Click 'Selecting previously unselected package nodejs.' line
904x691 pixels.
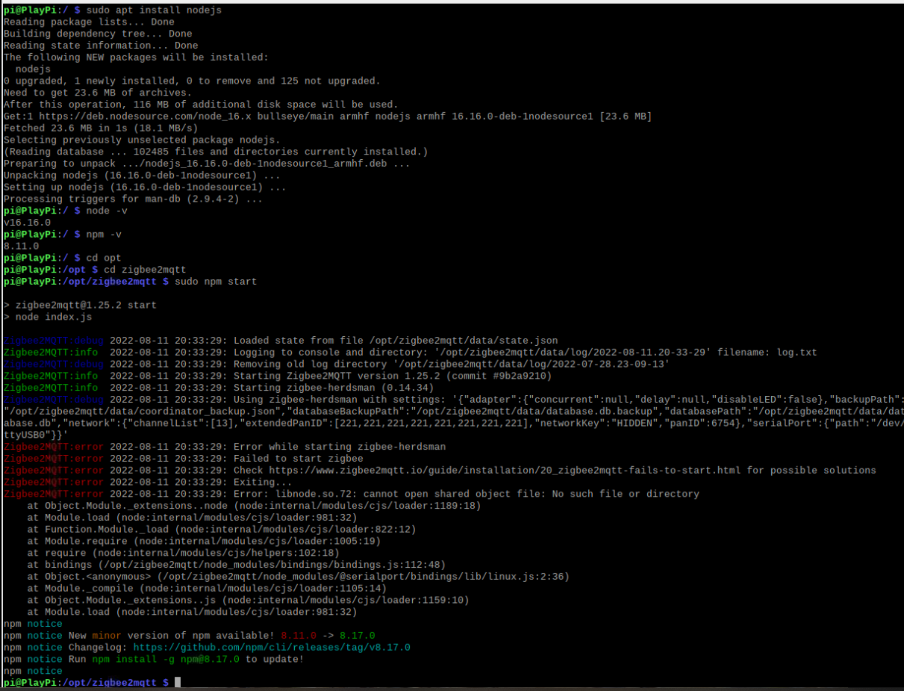pos(142,140)
